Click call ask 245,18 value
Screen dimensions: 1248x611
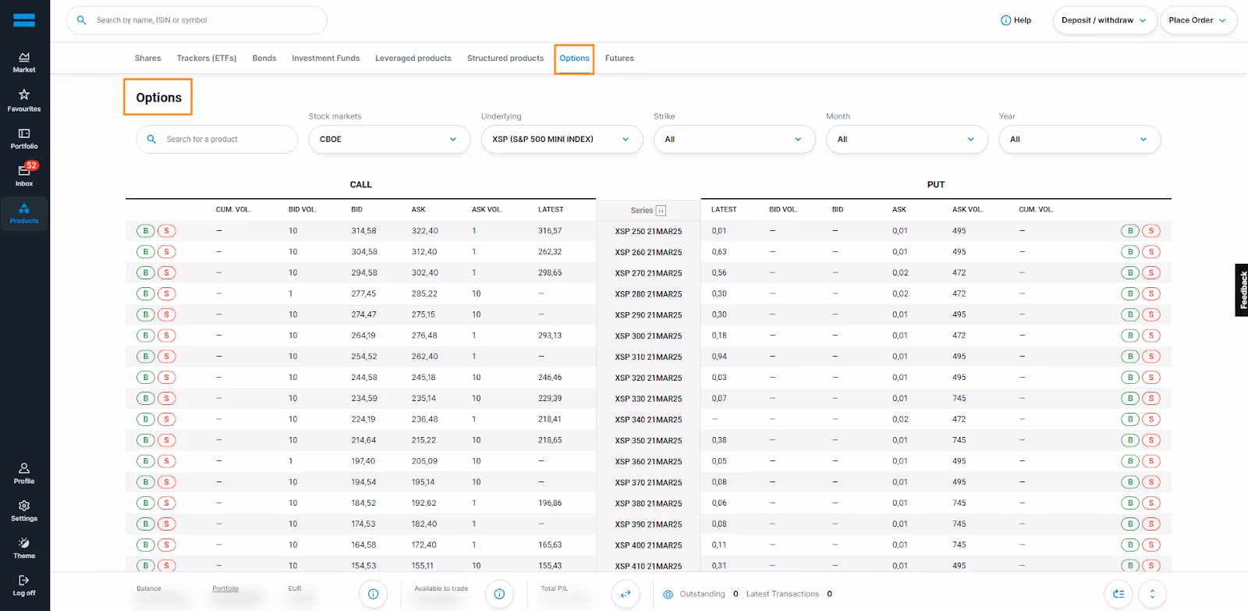coord(424,378)
